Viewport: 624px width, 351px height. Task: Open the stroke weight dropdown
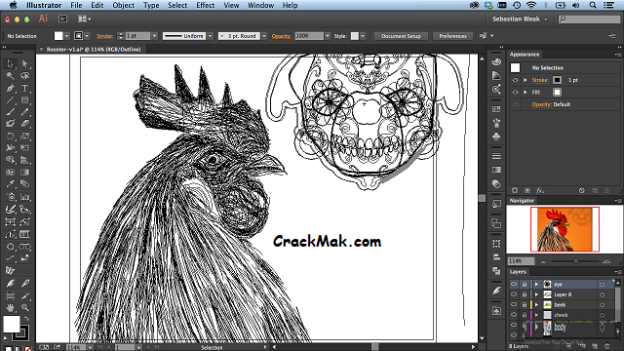[x=154, y=36]
